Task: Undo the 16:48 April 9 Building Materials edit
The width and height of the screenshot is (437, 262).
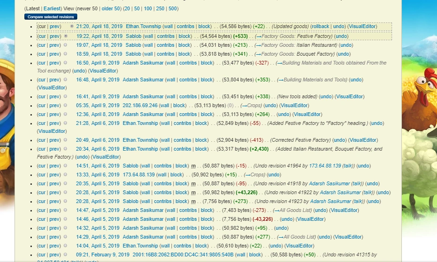Action: coord(356,80)
